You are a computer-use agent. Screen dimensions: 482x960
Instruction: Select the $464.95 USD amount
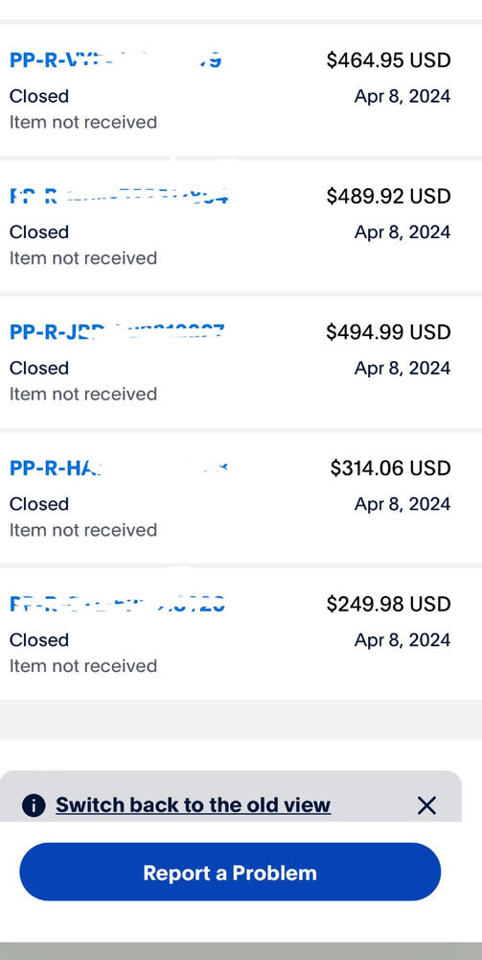coord(388,60)
